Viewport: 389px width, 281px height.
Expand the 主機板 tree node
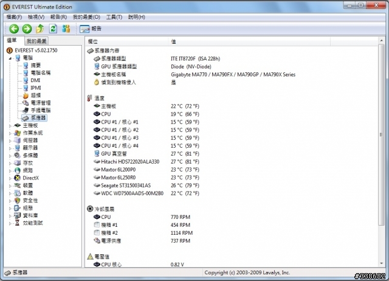tap(10, 126)
